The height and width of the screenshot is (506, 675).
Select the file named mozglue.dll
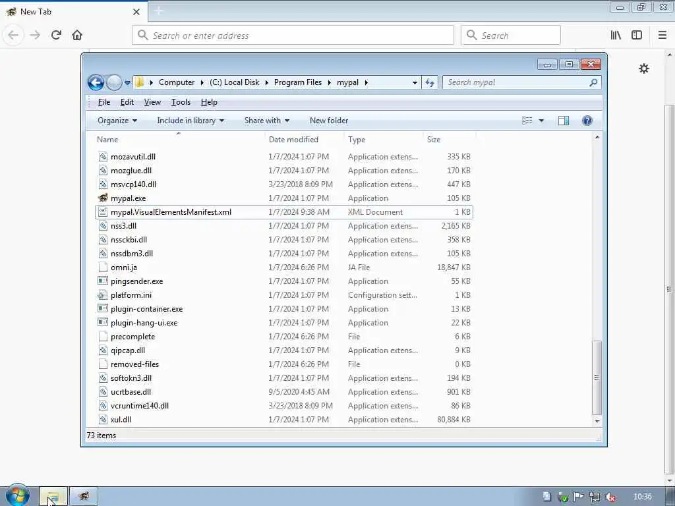coord(131,171)
